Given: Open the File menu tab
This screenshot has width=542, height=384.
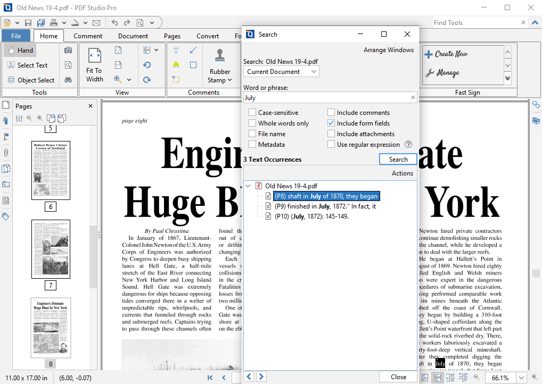Looking at the screenshot, I should 16,36.
